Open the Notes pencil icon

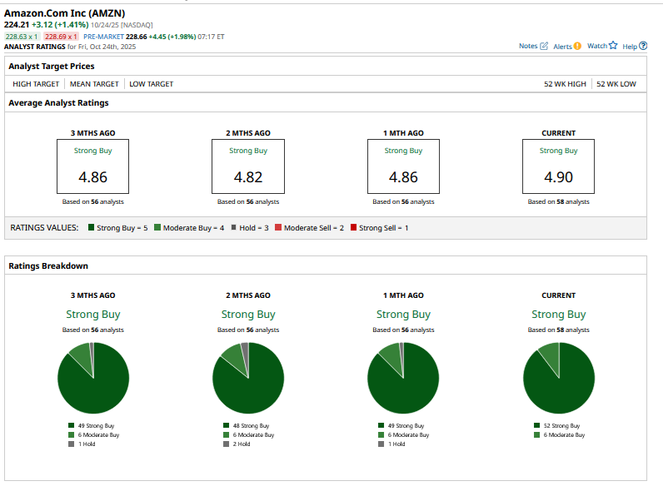tap(544, 46)
